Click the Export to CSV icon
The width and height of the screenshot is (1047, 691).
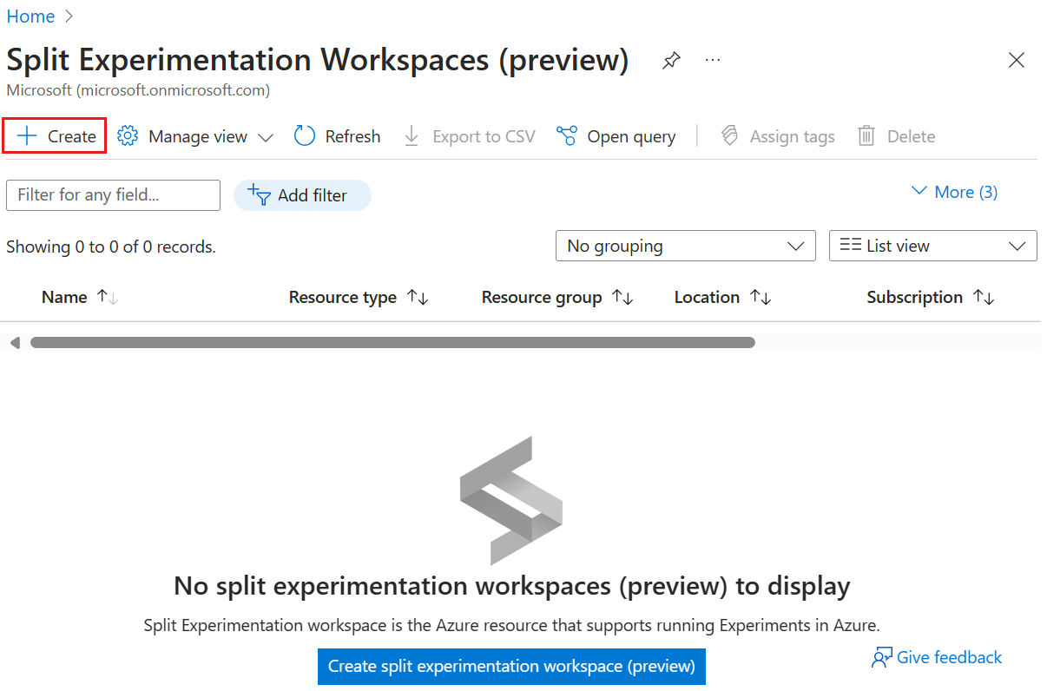(x=411, y=135)
